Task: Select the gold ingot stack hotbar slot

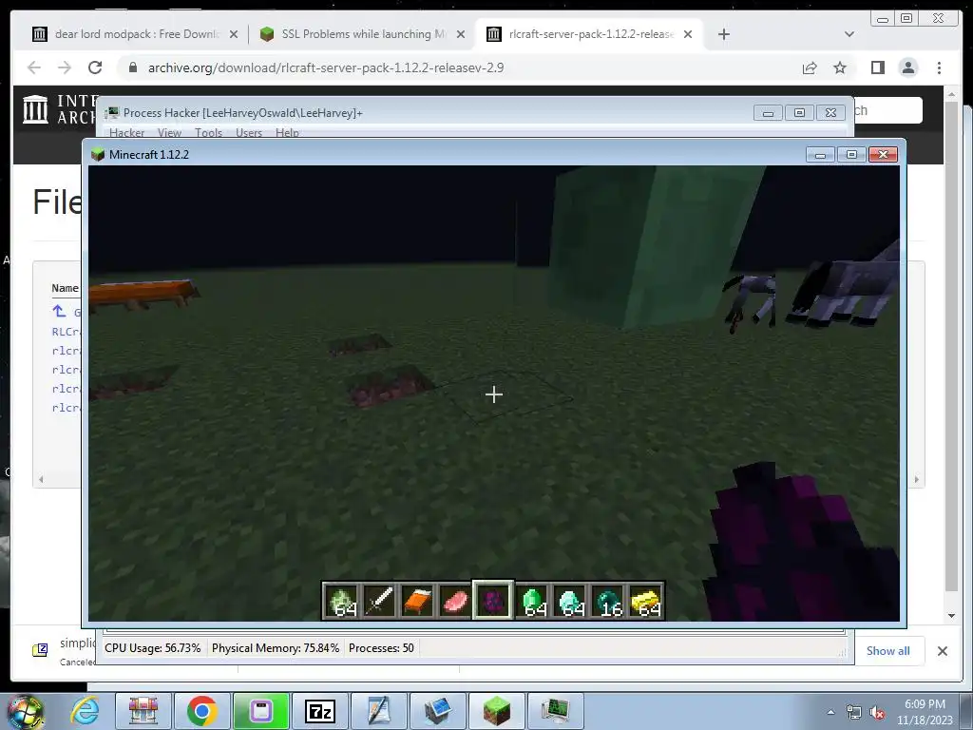Action: 645,601
